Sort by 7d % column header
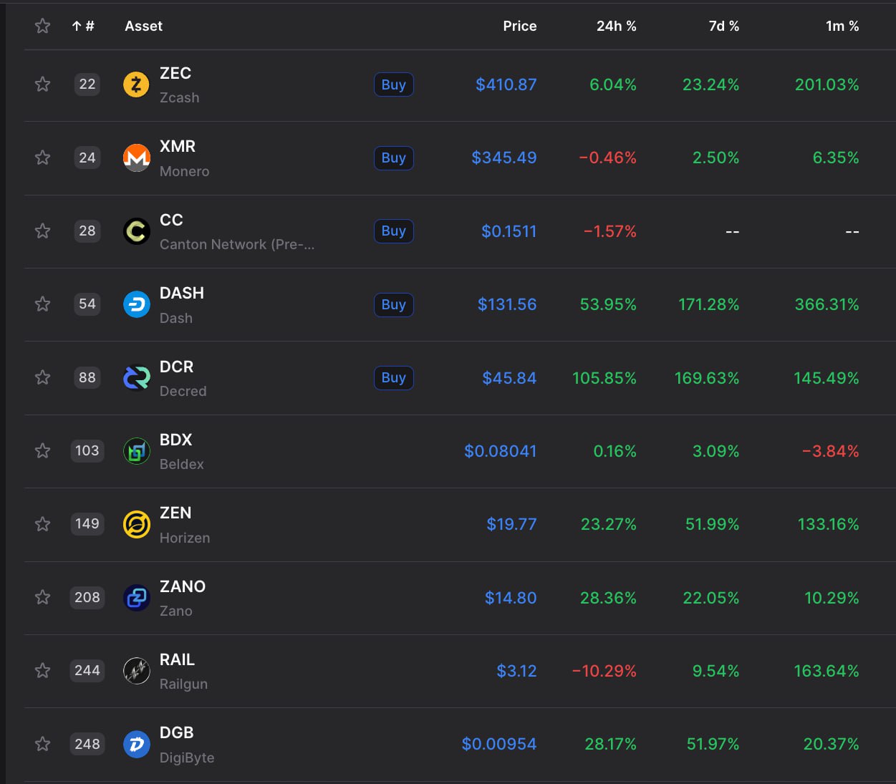896x784 pixels. (x=723, y=26)
